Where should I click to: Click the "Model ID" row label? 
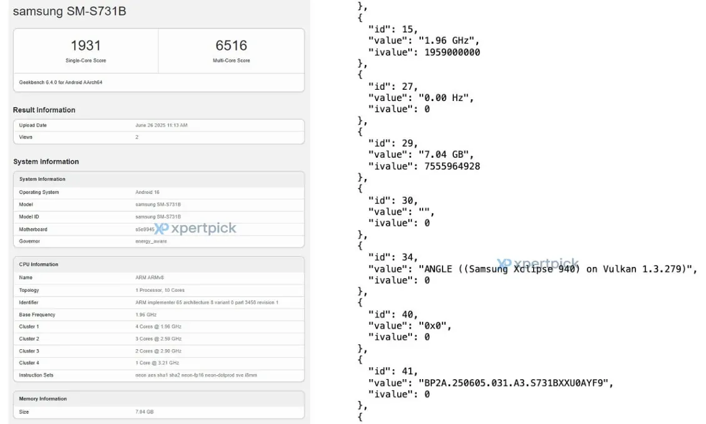click(x=29, y=217)
